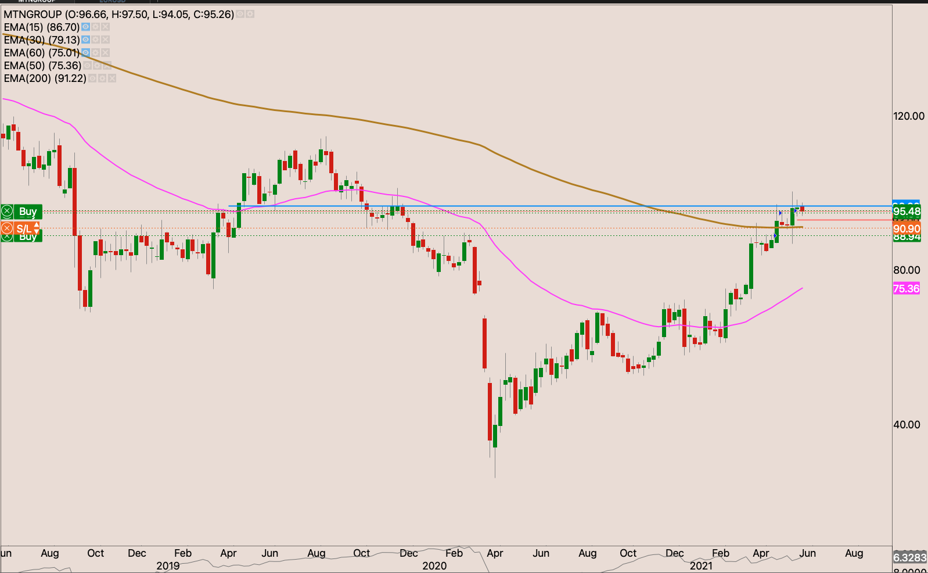Select the orange S/L order label
This screenshot has height=573, width=928.
pyautogui.click(x=23, y=228)
